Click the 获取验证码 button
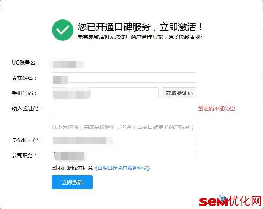 pyautogui.click(x=179, y=93)
